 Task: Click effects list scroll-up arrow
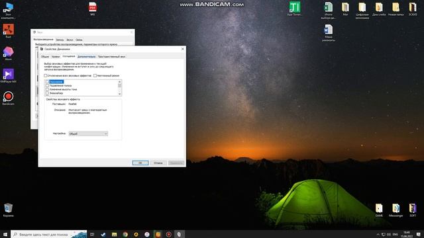[x=119, y=82]
